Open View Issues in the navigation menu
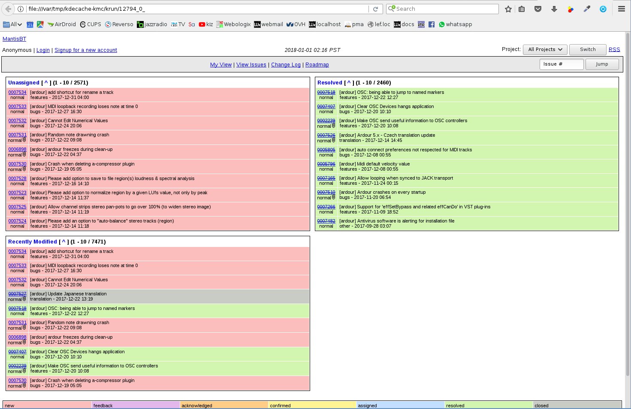 click(251, 65)
